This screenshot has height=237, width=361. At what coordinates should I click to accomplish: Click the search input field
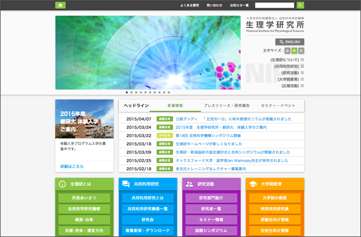tap(275, 5)
